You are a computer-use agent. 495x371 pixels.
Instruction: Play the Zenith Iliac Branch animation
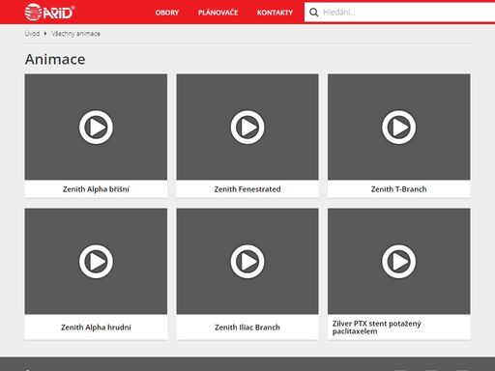247,261
